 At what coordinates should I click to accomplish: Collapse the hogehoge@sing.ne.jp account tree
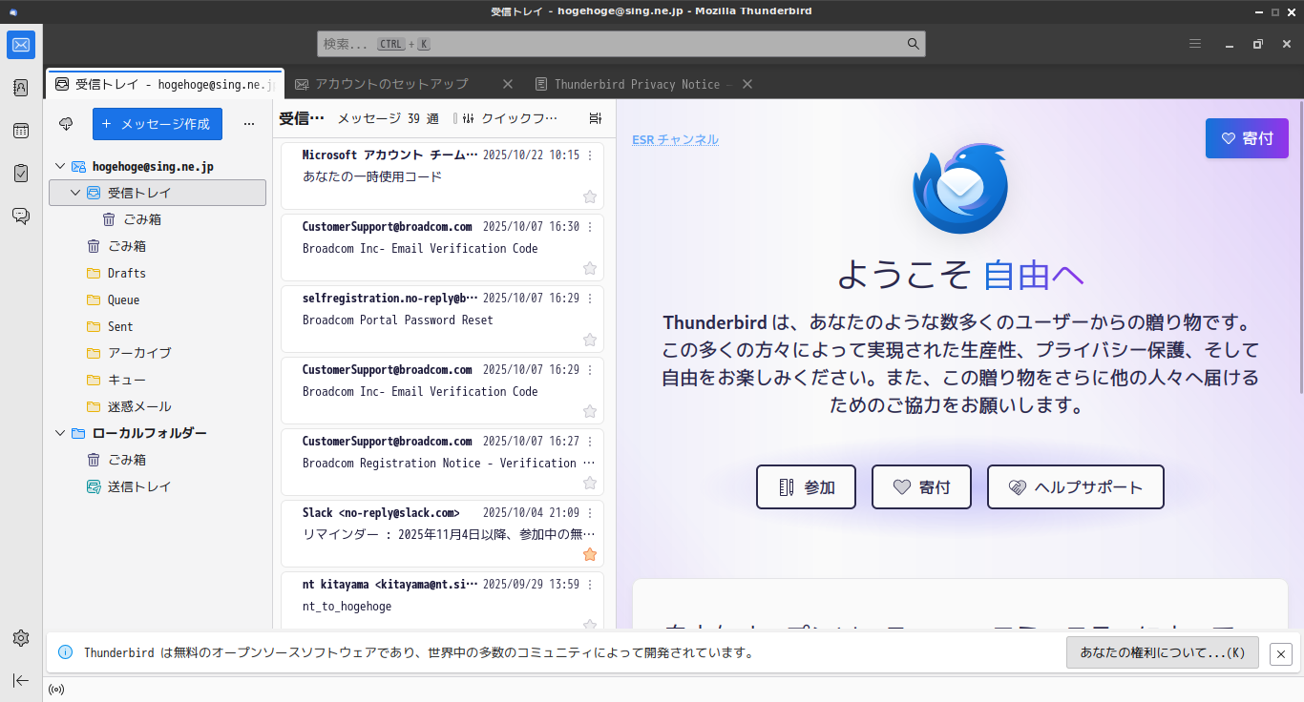pyautogui.click(x=61, y=166)
